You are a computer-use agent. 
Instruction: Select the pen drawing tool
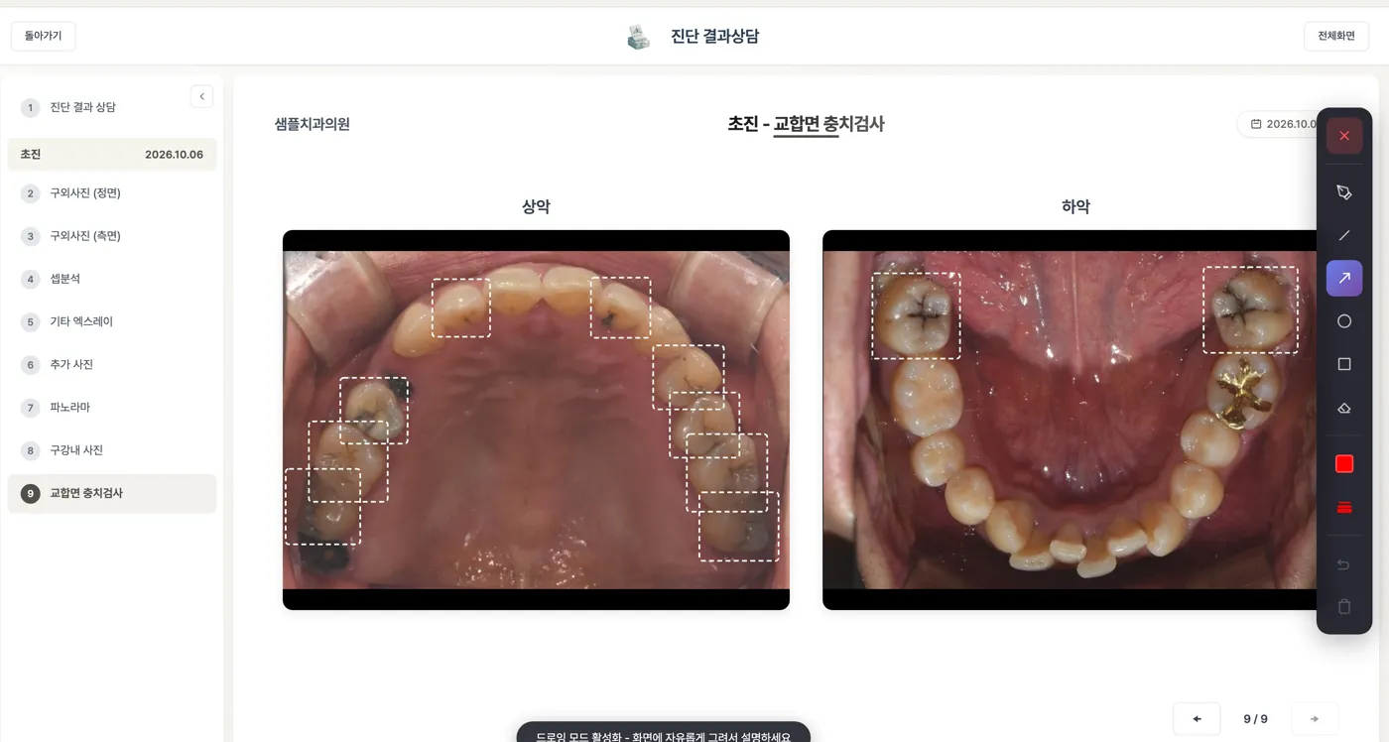coord(1344,192)
